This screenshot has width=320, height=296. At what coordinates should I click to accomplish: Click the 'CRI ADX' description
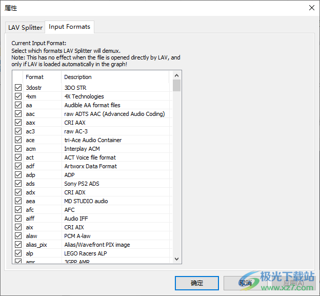(75, 192)
